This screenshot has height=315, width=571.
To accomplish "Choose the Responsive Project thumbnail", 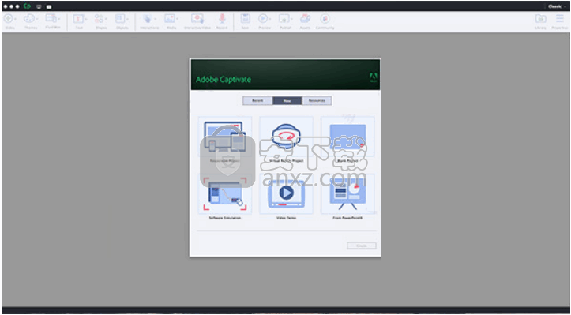I will coord(225,137).
